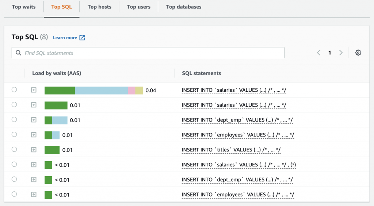
Task: Expand the last employees INSERT row
Action: (x=34, y=194)
